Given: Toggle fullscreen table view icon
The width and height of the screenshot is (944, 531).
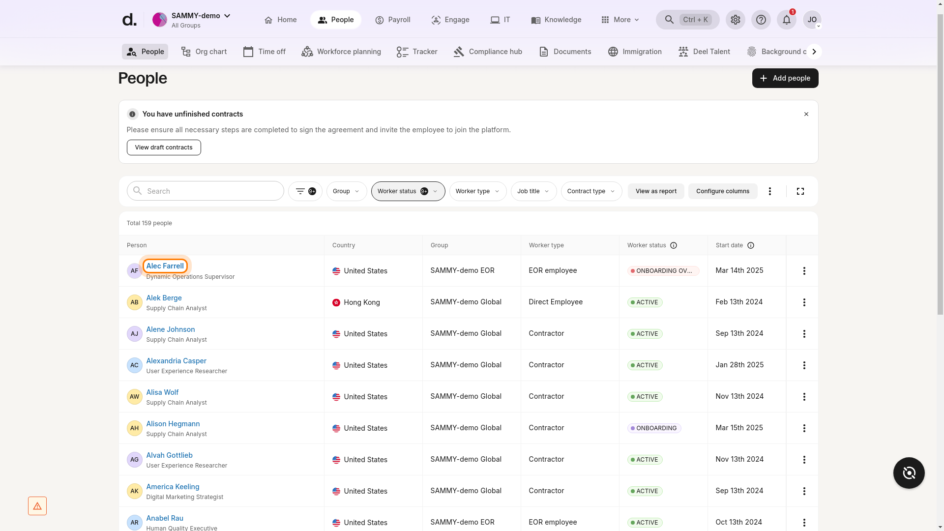Looking at the screenshot, I should click(x=800, y=191).
